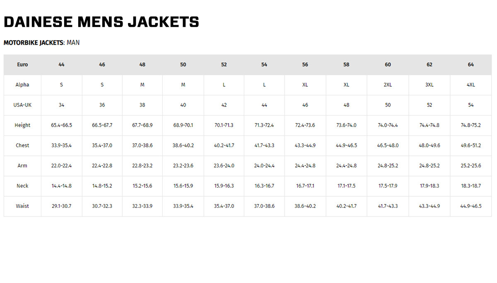Select the 2XL alpha size cell
497x283 pixels.
tap(388, 85)
